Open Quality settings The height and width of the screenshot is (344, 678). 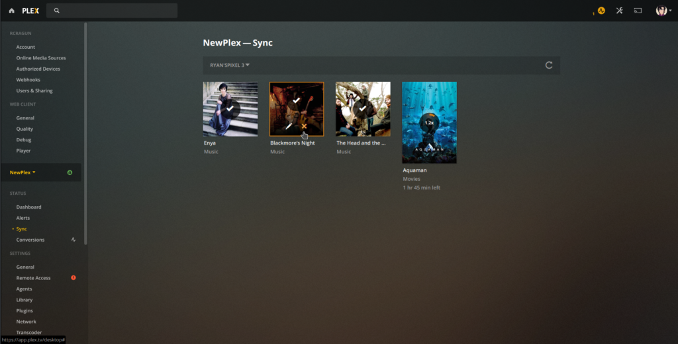tap(24, 129)
